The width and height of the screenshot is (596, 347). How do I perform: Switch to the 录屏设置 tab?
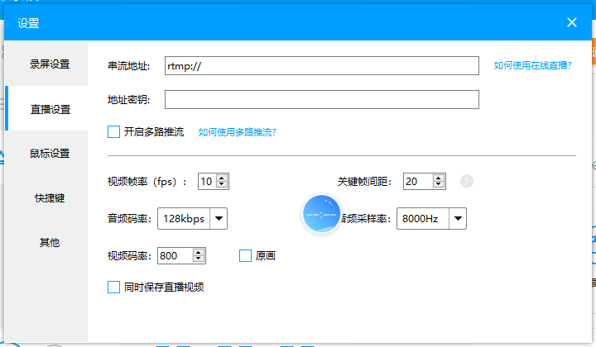point(50,64)
